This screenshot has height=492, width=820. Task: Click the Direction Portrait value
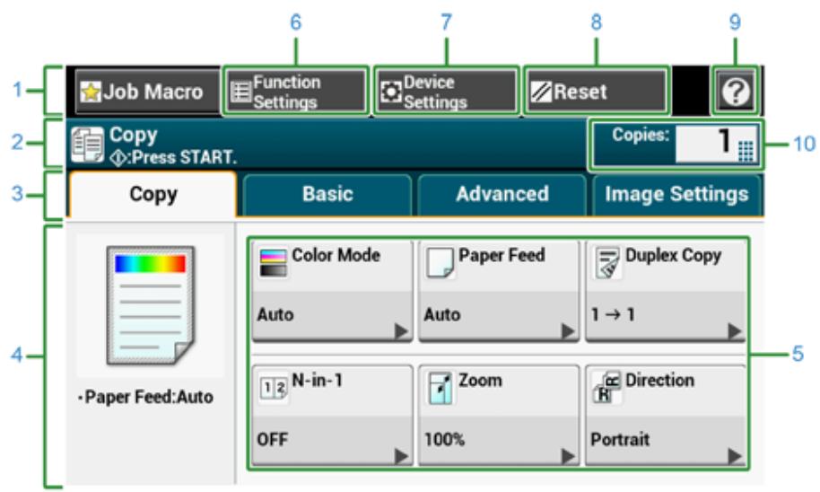[620, 440]
